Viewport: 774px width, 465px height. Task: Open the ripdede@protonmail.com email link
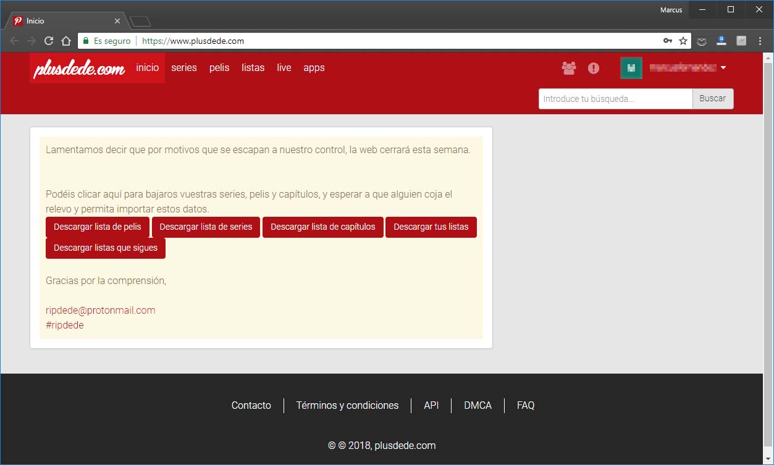(x=101, y=310)
